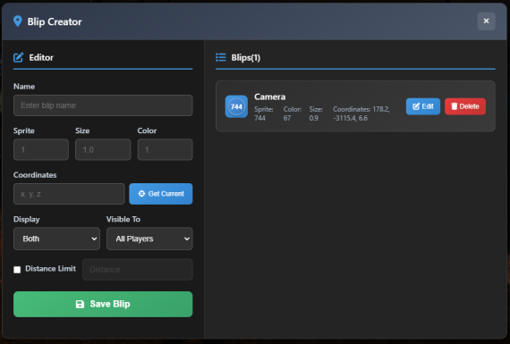Image resolution: width=510 pixels, height=344 pixels.
Task: Click the Blips(1) heading
Action: click(x=245, y=58)
